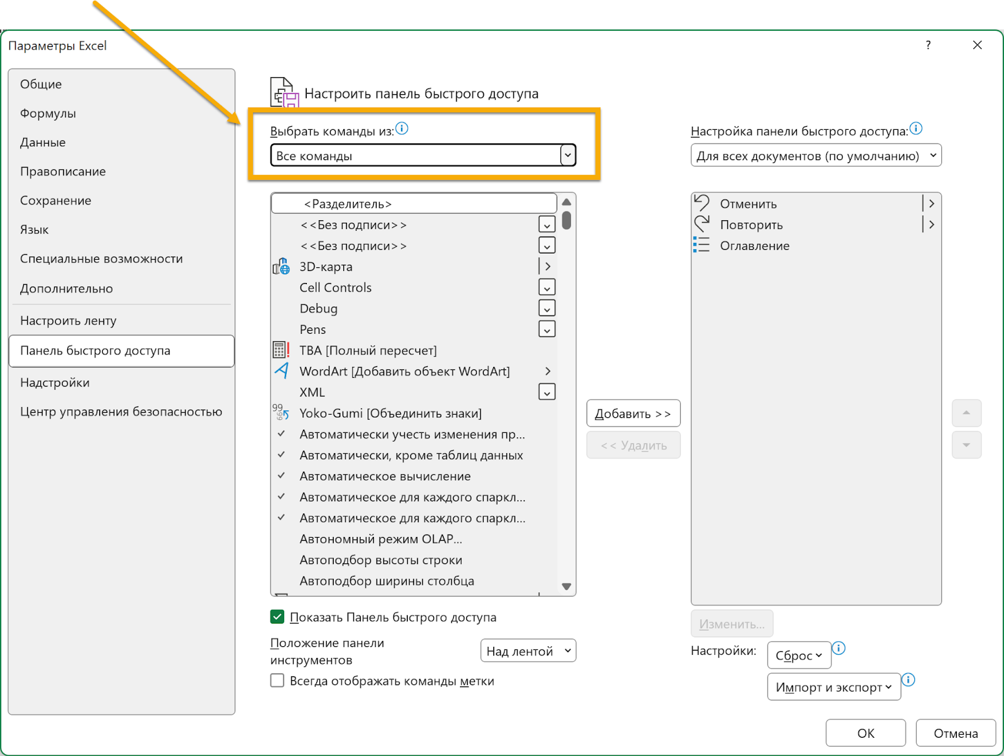The width and height of the screenshot is (1004, 756).
Task: Open the Данные settings section
Action: pyautogui.click(x=122, y=142)
